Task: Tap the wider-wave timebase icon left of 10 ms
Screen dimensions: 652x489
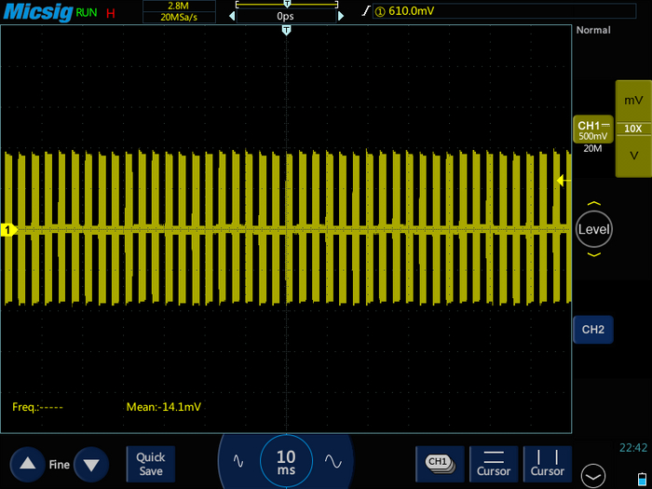Action: 238,461
